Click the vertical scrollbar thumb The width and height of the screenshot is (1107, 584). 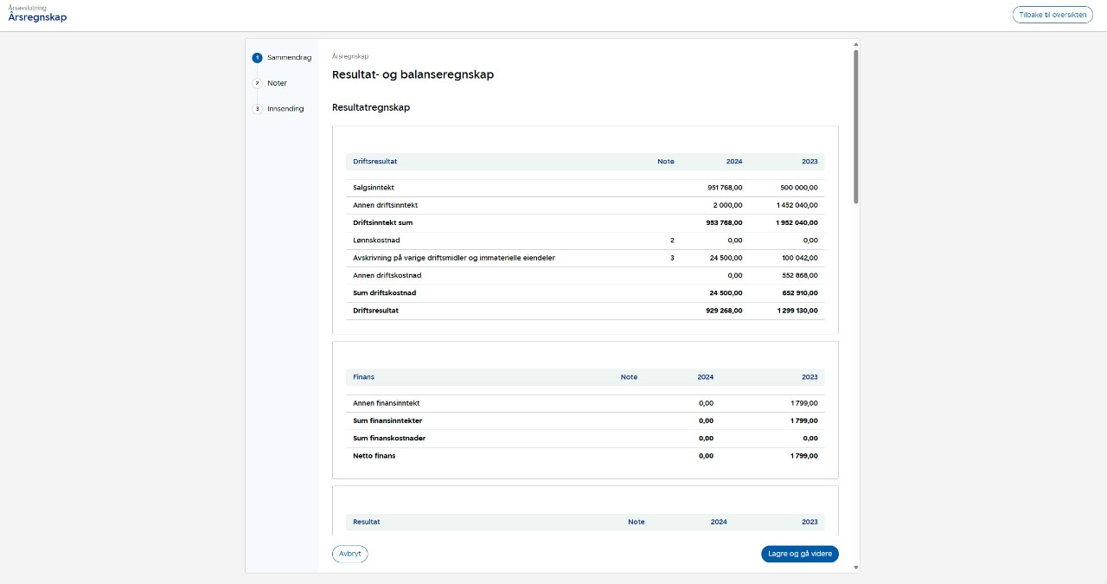click(855, 125)
